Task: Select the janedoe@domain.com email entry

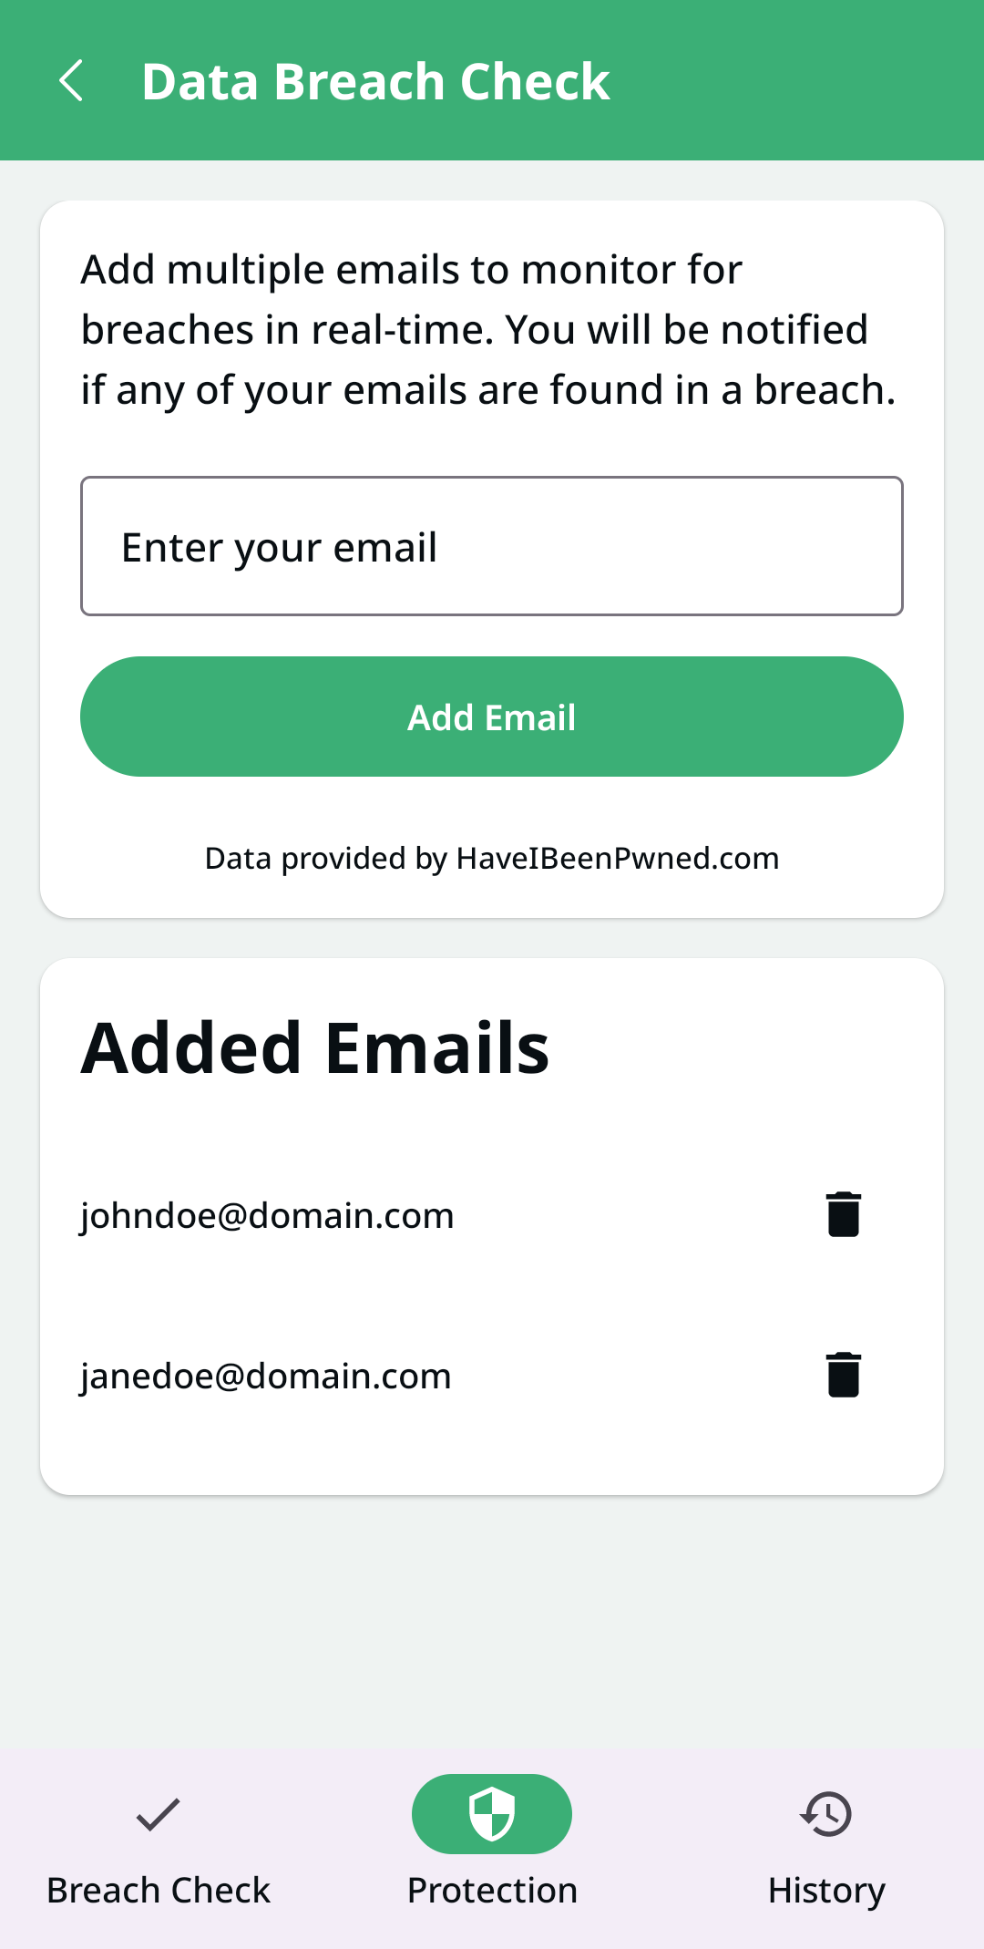Action: (266, 1377)
